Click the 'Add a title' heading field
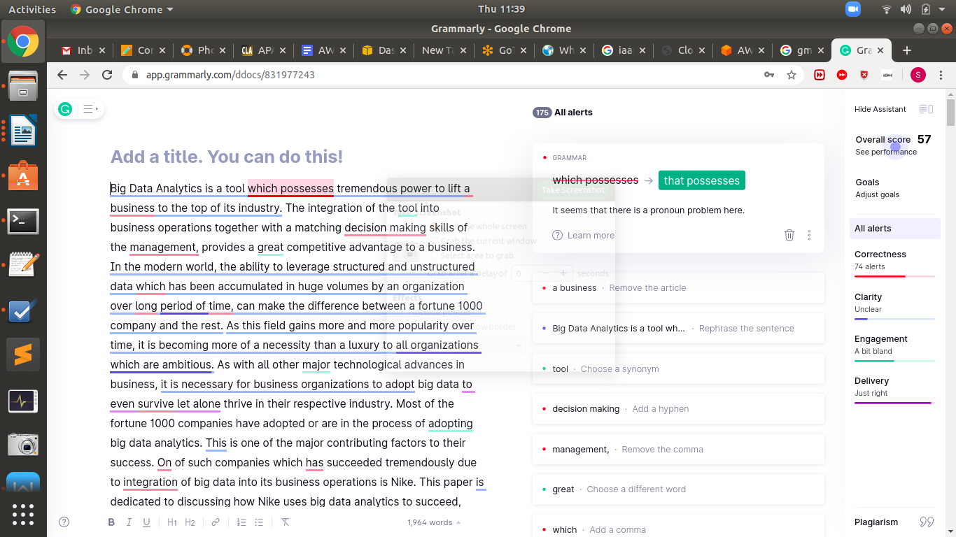Image resolution: width=956 pixels, height=537 pixels. (227, 157)
